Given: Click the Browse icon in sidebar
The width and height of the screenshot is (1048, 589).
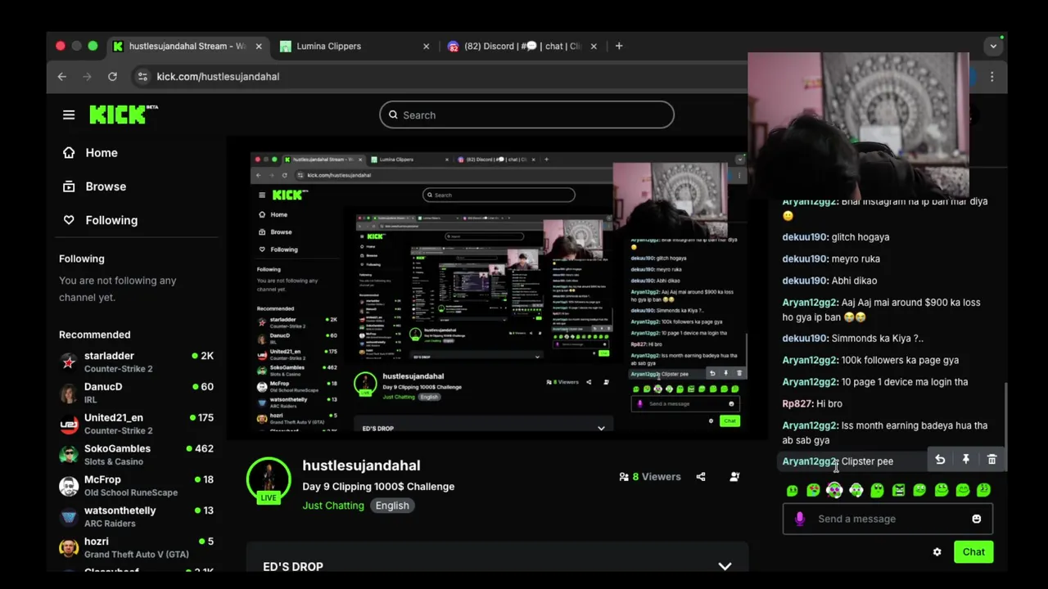Looking at the screenshot, I should point(69,187).
